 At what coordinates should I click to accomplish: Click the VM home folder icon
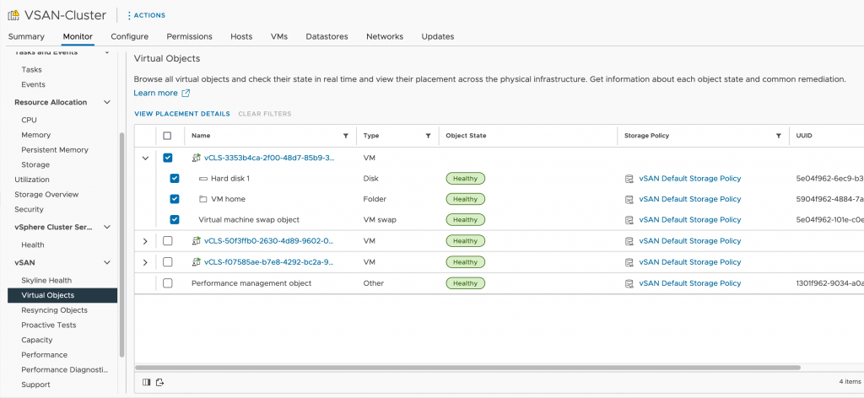coord(202,199)
